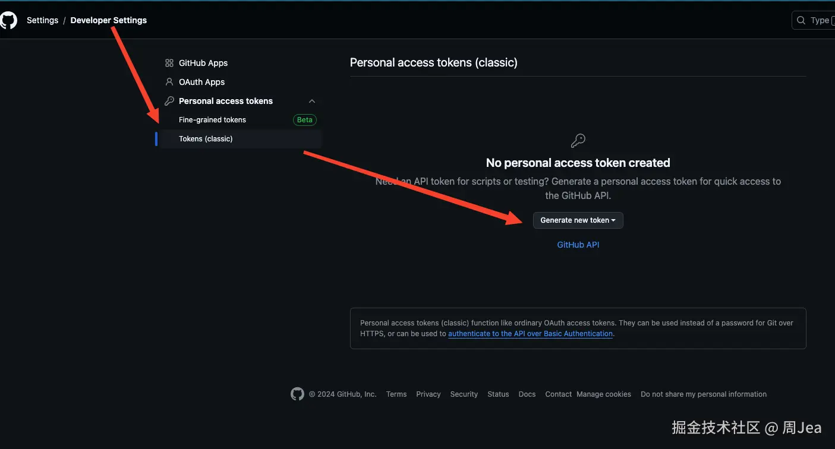Click the OAuth Apps person icon

click(169, 82)
